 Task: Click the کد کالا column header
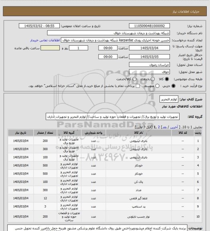(183, 133)
